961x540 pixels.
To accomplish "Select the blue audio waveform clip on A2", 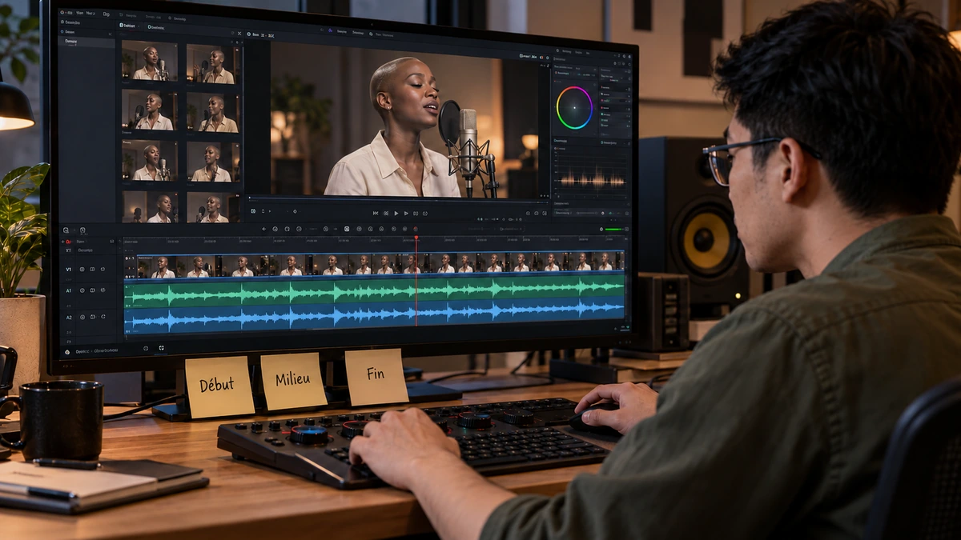I will [374, 317].
